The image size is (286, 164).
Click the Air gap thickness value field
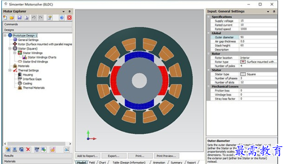[x=258, y=41]
